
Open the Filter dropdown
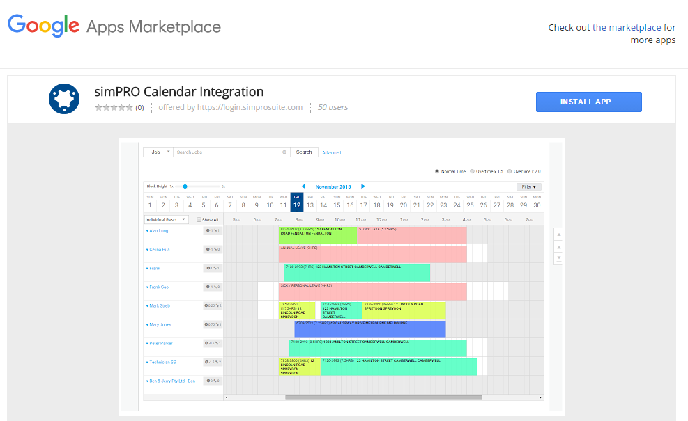pos(528,186)
